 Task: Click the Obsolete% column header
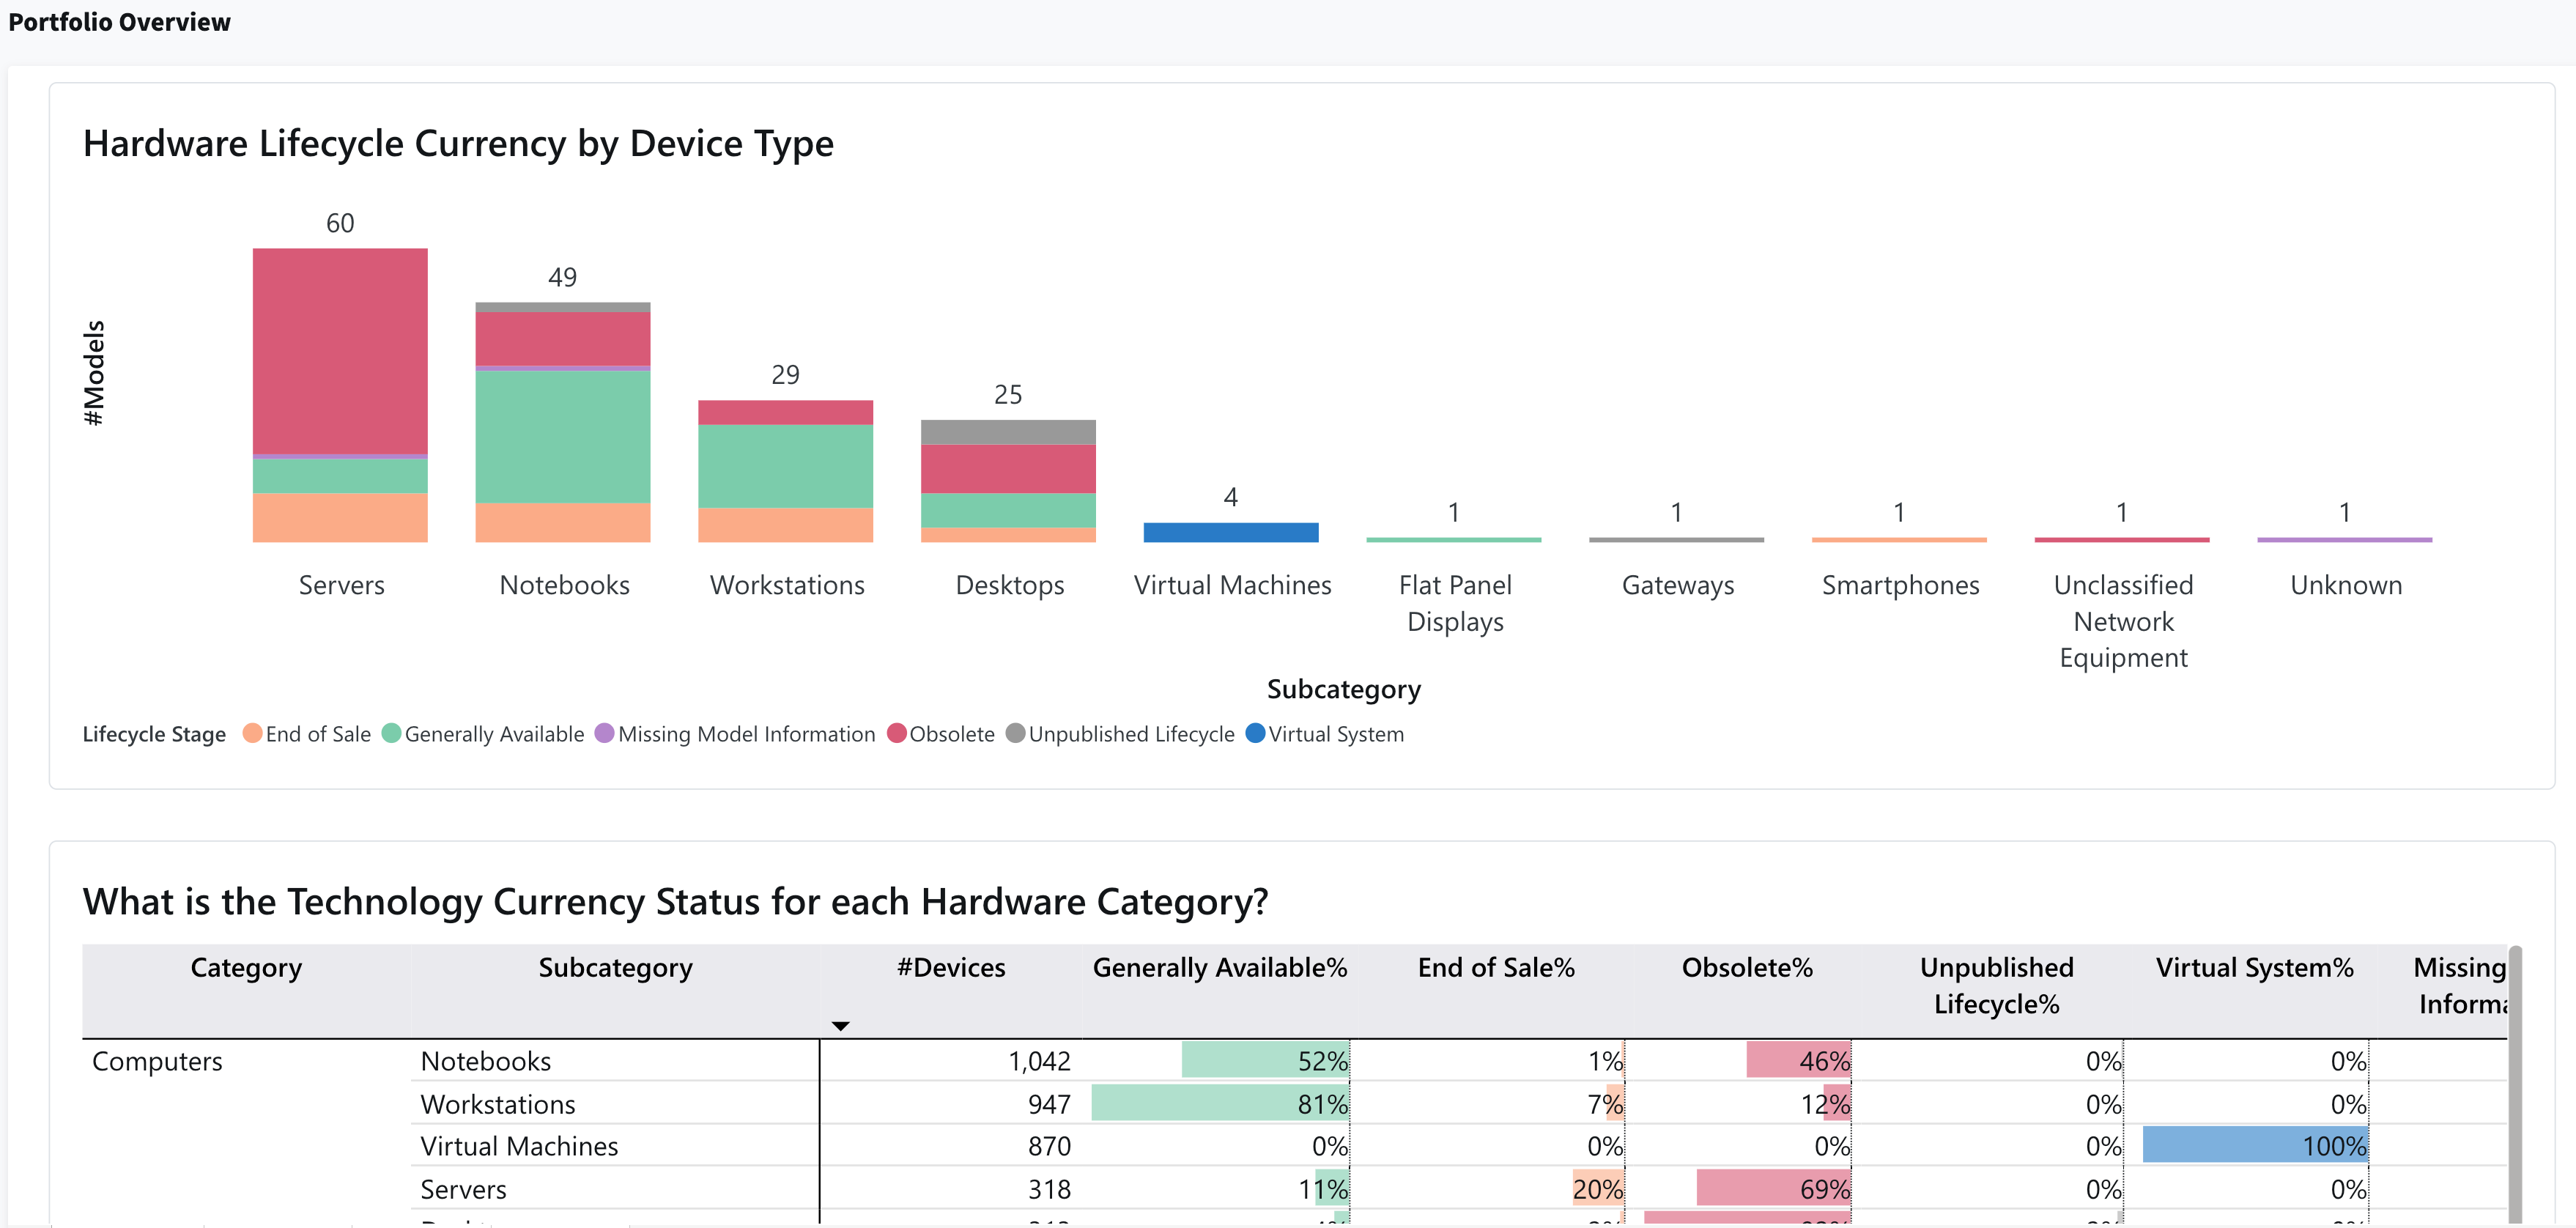[1746, 967]
